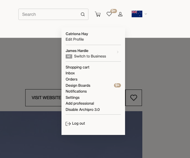Click the VISIT WEBSITE button
Screen dimensions: 190x158
tap(46, 98)
